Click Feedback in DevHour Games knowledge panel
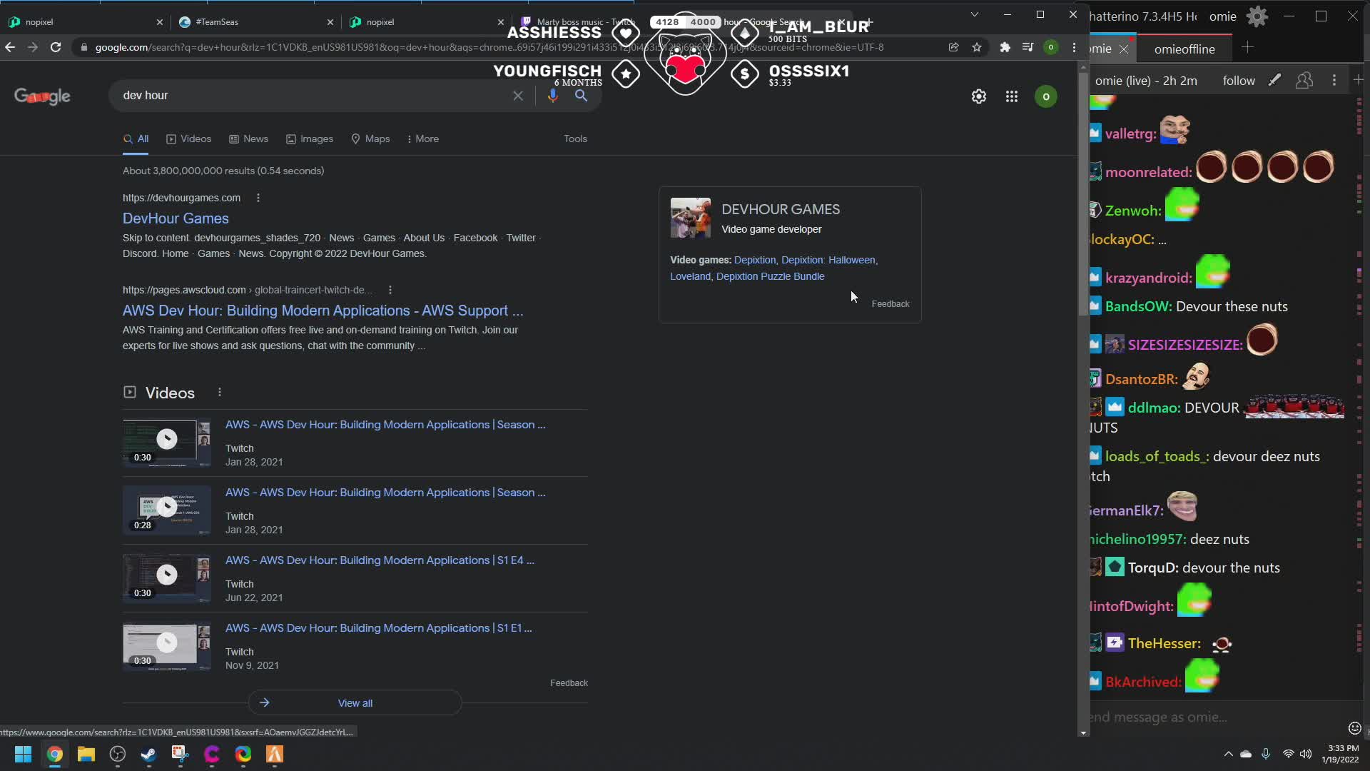 (890, 304)
